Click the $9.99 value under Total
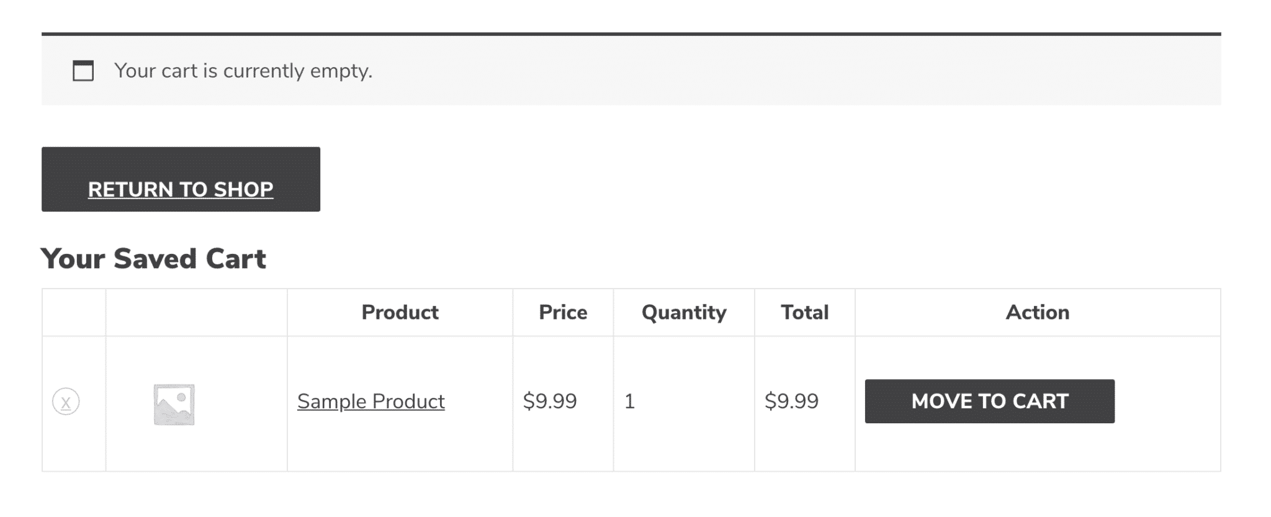1271x517 pixels. point(791,402)
